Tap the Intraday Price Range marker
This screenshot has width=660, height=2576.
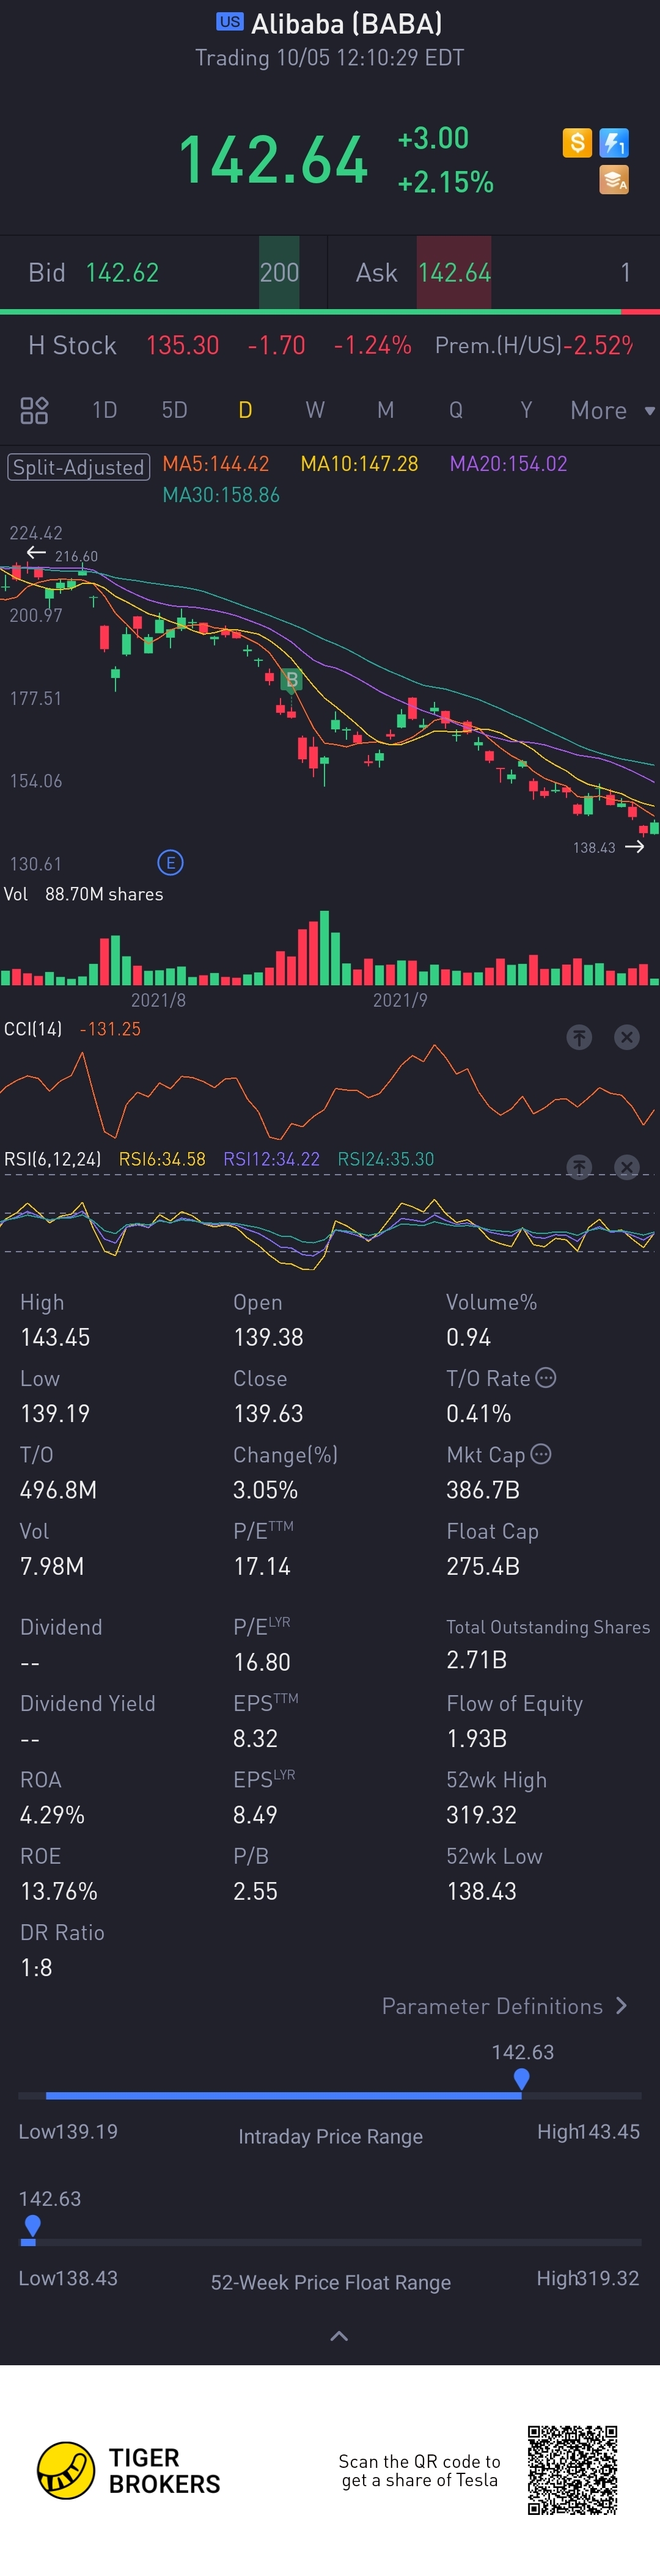tap(521, 2079)
